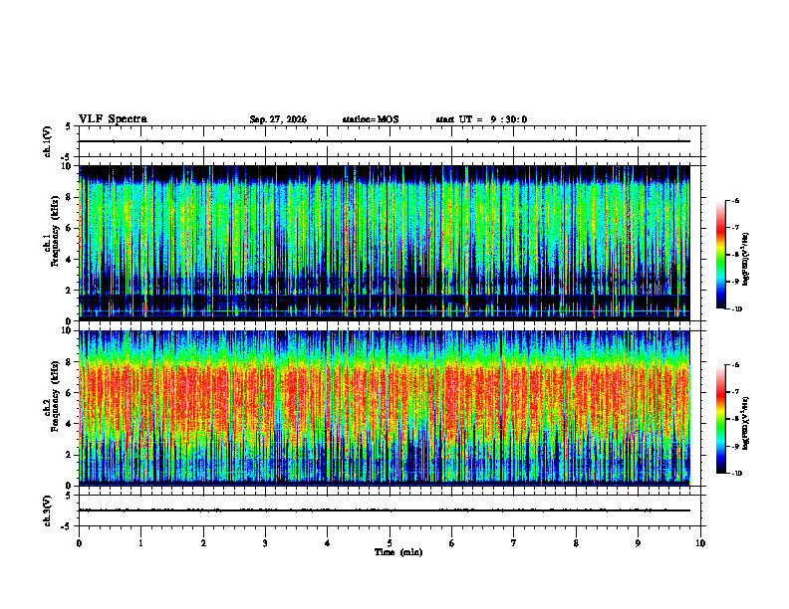Image resolution: width=789 pixels, height=609 pixels.
Task: Click the VLF Spectra title text
Action: tap(113, 119)
